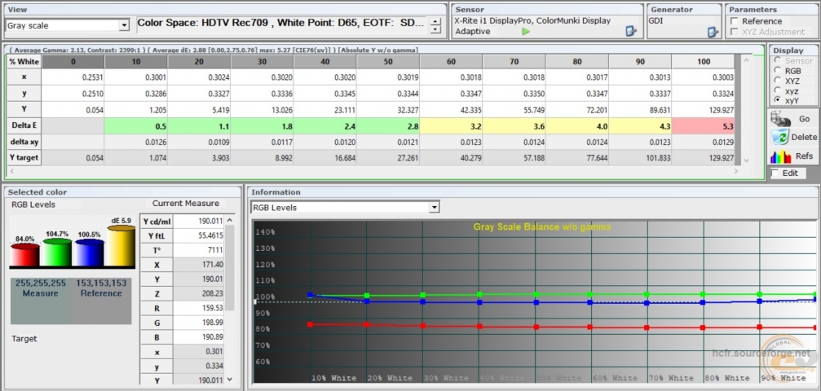Click x value 0.2531 cell
Viewport: 821px width, 391px height.
pos(73,77)
